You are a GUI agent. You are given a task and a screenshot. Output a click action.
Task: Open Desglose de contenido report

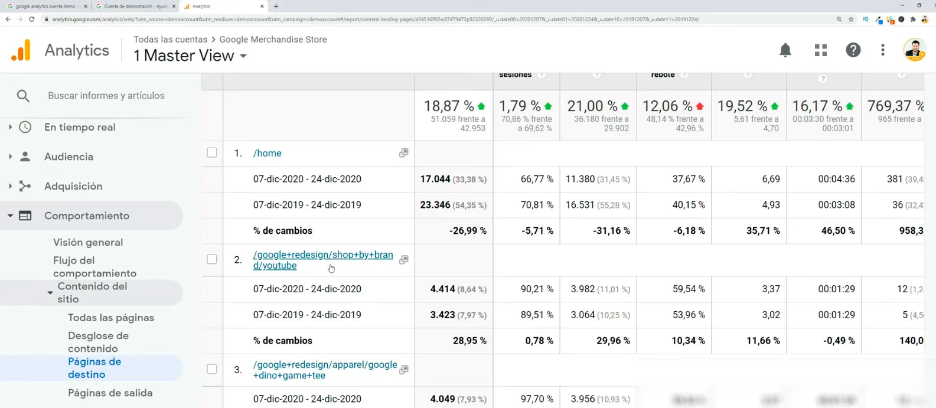[x=98, y=342]
